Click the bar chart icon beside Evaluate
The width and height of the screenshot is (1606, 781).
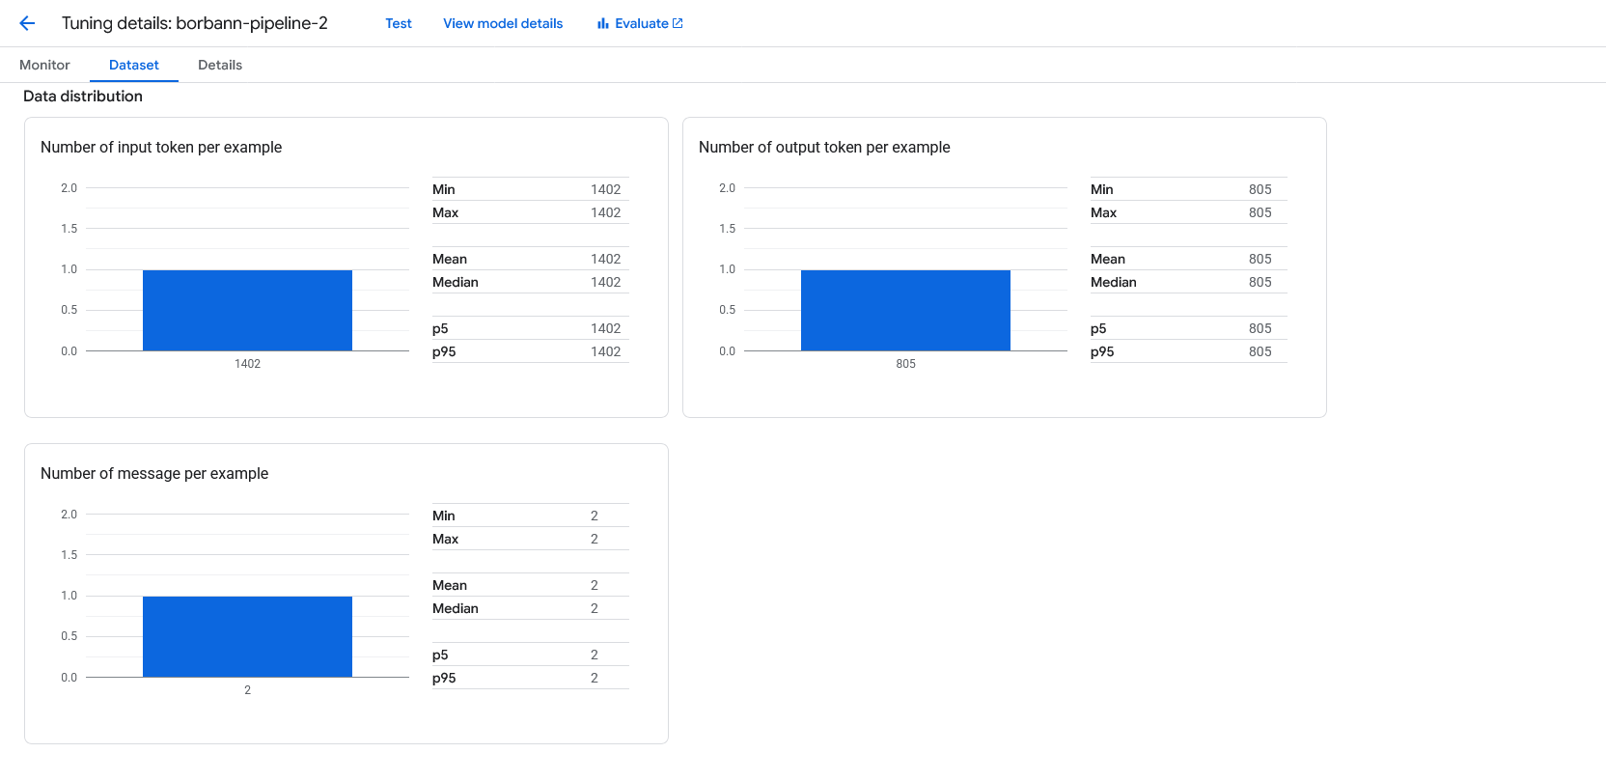tap(602, 23)
